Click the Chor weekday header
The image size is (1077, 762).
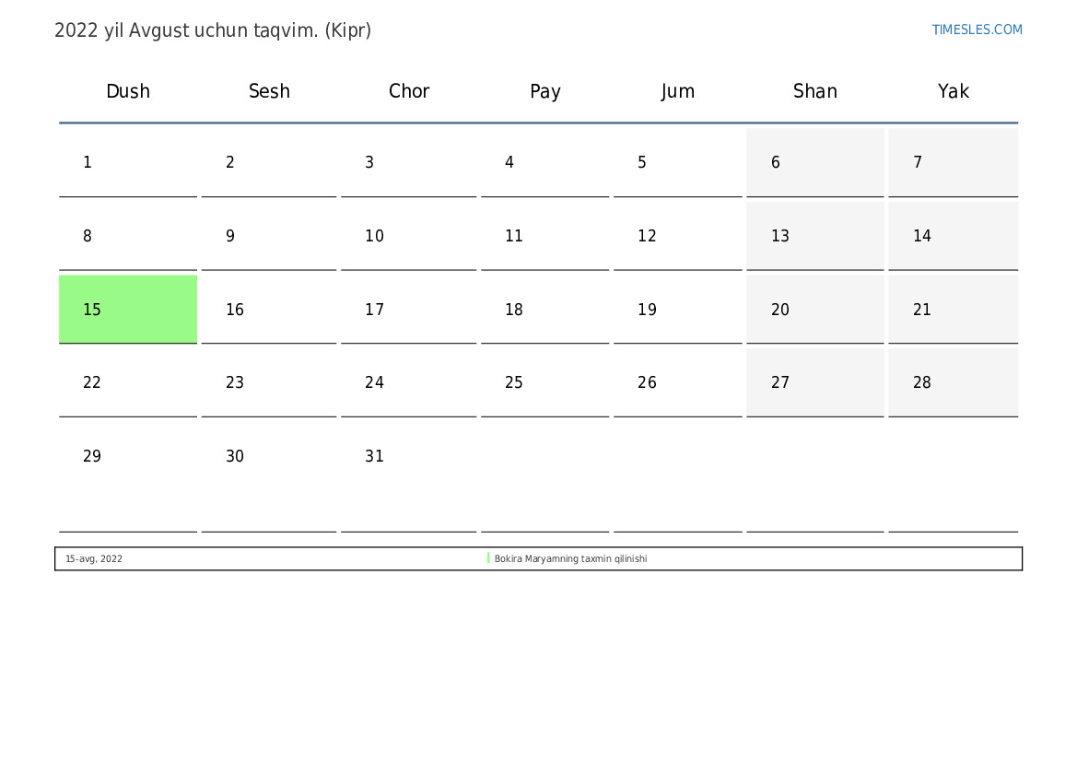coord(409,91)
